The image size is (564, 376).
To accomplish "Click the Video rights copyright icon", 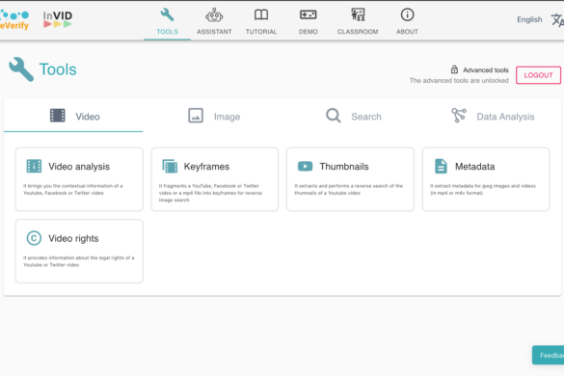I will tap(34, 238).
